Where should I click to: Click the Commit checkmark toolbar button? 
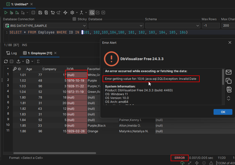(x=98, y=13)
